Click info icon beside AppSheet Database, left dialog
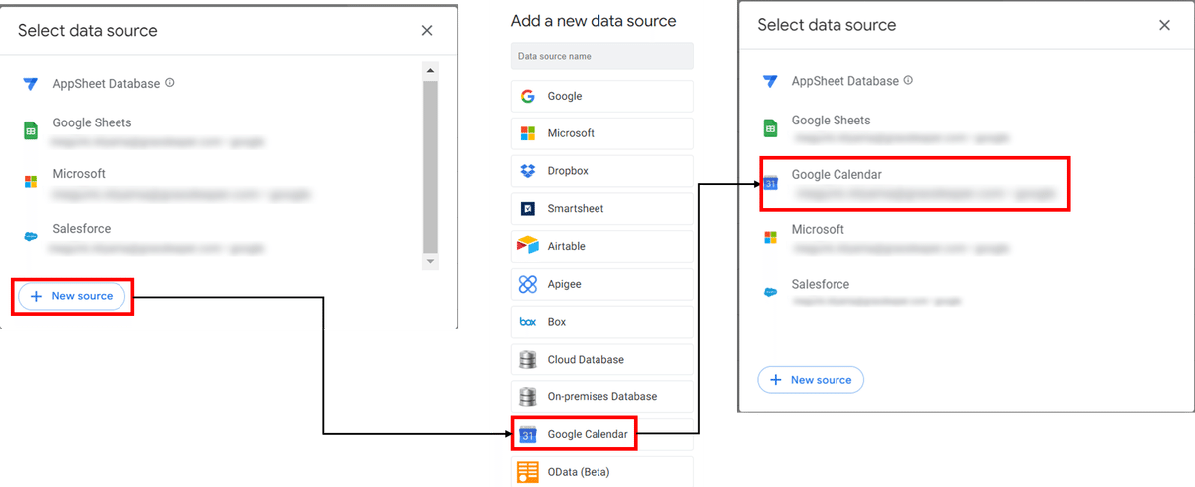Image resolution: width=1195 pixels, height=487 pixels. (x=170, y=83)
